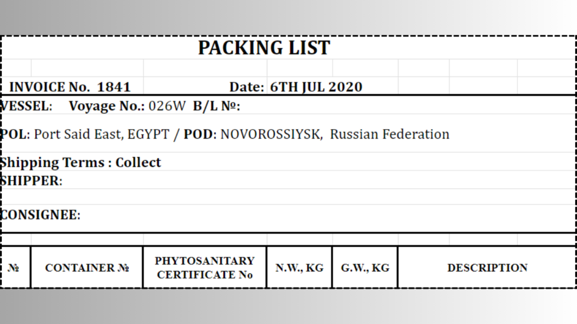Click the PHYTOSANITARY CERTIFICATE No header
Screen dimensions: 577x324
[204, 267]
